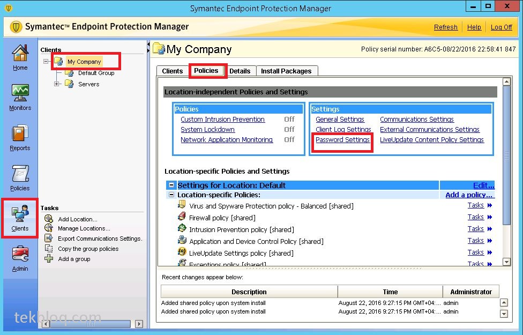Open Custom Intrusion Prevention policy link
The width and height of the screenshot is (523, 335).
tap(222, 119)
